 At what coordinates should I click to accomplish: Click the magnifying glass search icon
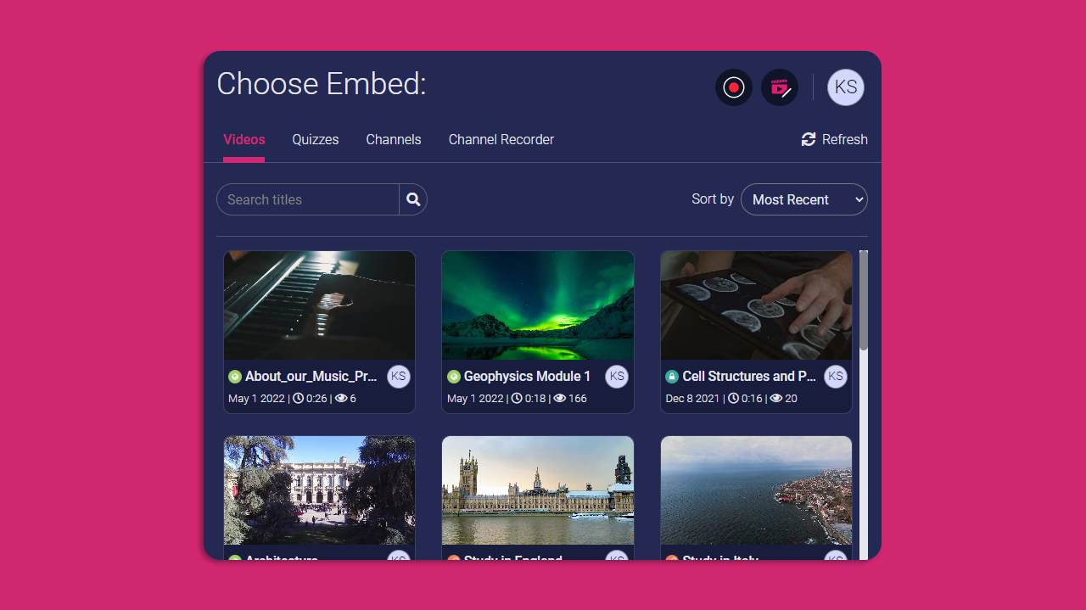pos(413,199)
